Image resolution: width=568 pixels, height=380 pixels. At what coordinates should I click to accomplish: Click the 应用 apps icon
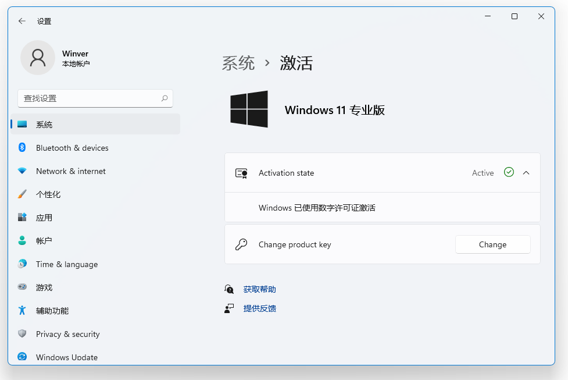coord(22,217)
